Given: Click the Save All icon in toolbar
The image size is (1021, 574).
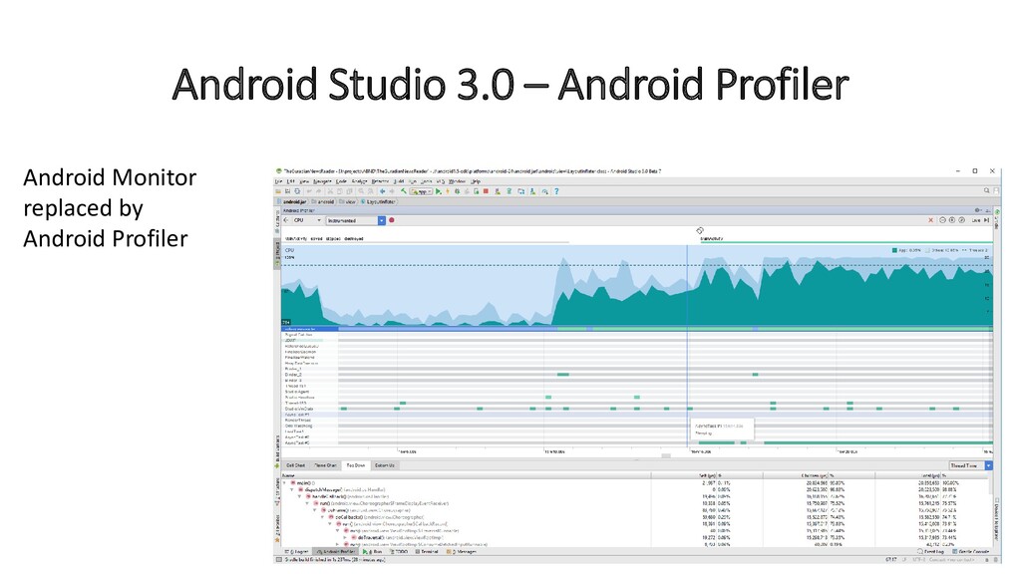Looking at the screenshot, I should pos(287,191).
